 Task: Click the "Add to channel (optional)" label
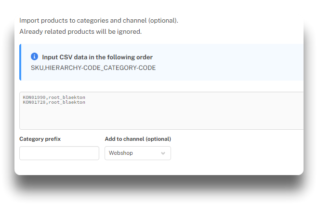click(138, 139)
